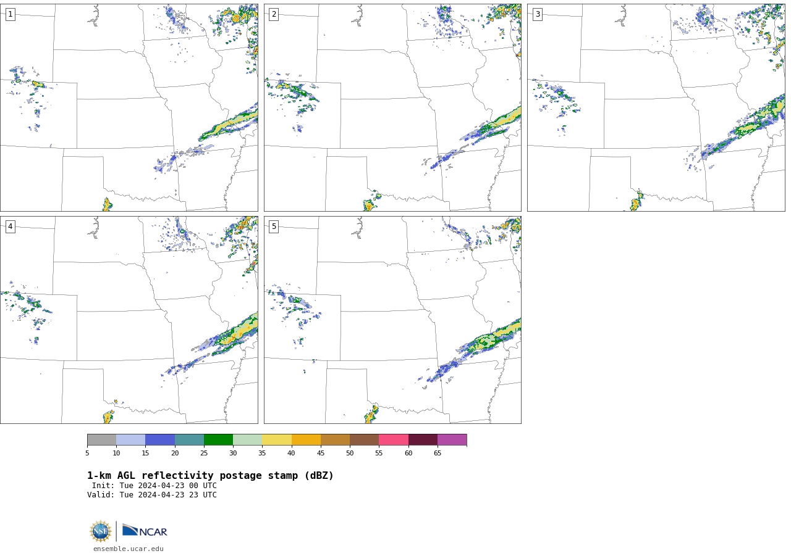Screen dimensions: 791x556
Task: Click the colorbar tick label 5
Action: point(87,454)
